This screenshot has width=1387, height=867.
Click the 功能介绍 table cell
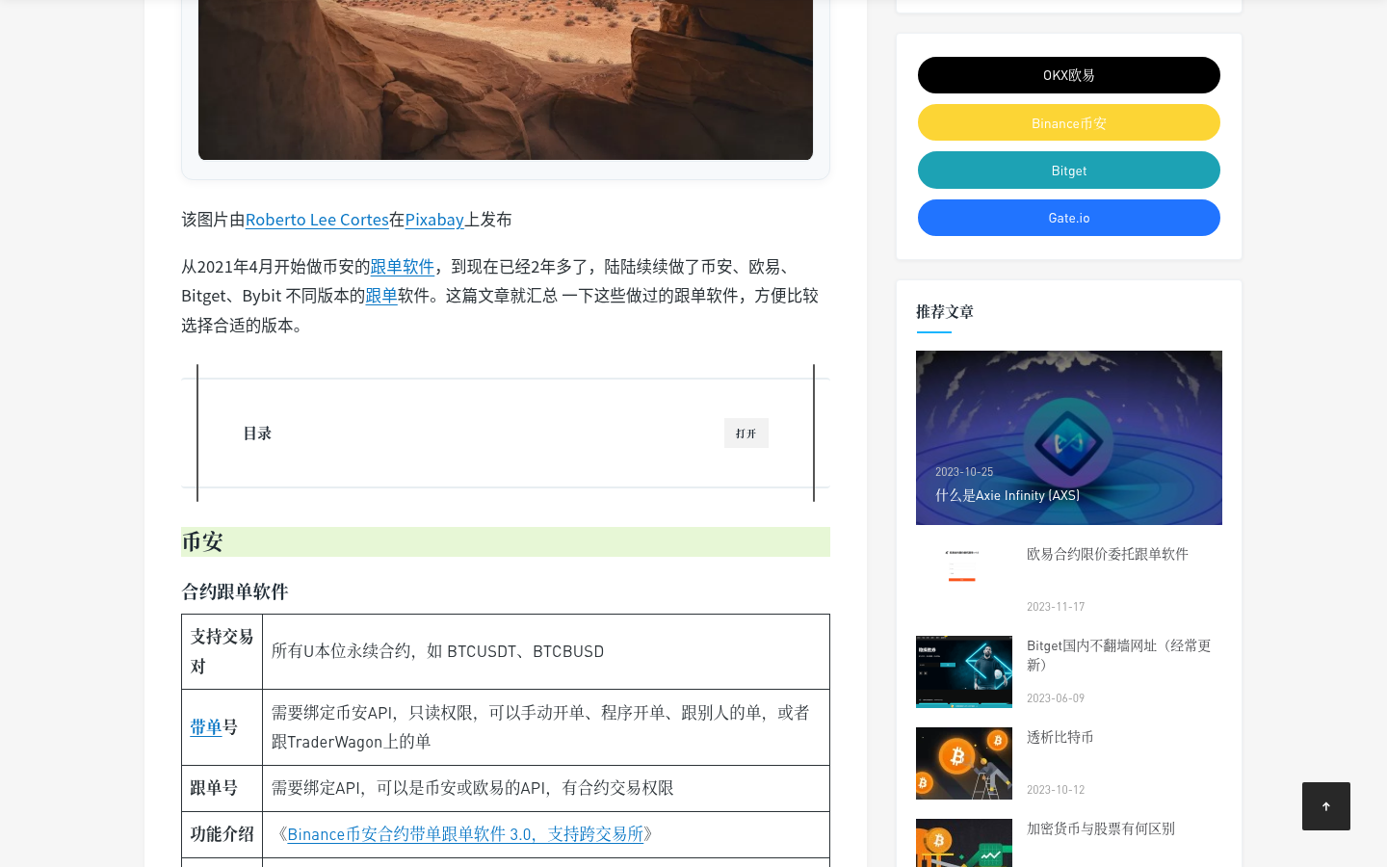coord(222,834)
